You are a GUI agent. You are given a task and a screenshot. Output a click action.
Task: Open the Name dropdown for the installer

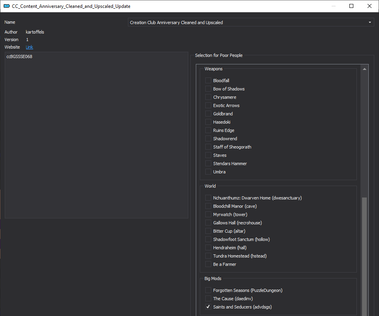pos(251,22)
